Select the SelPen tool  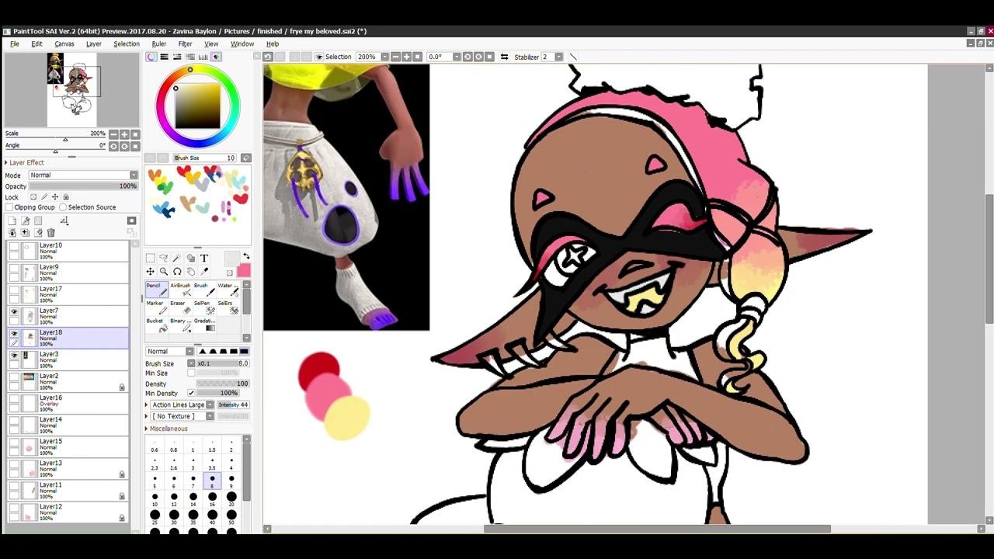coord(203,307)
